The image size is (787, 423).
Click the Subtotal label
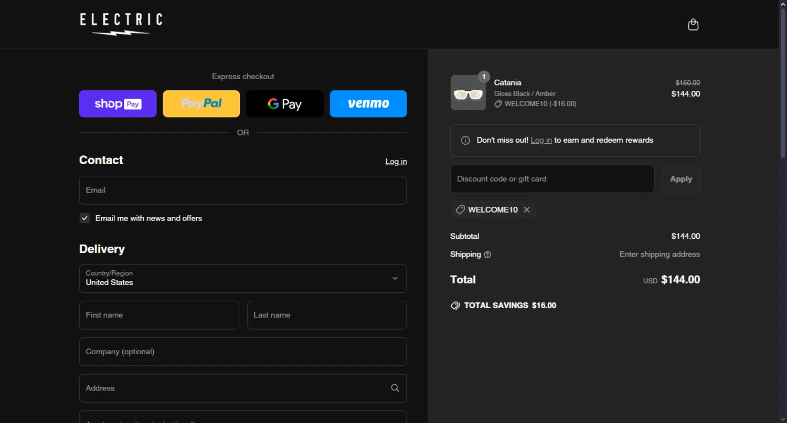(x=465, y=236)
